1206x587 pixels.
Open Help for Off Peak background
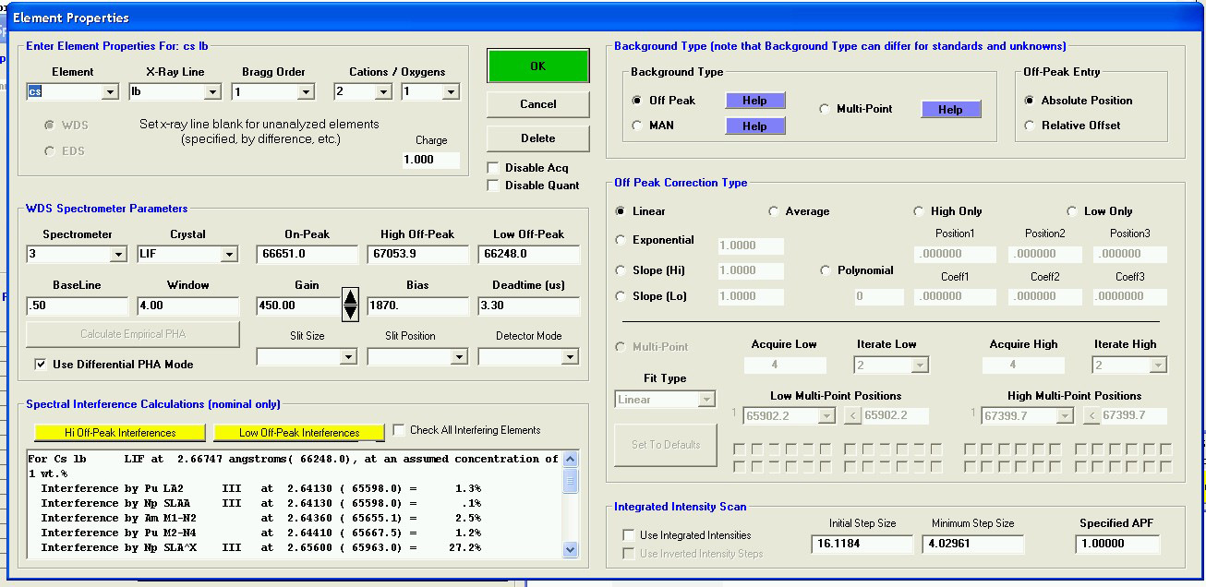754,101
